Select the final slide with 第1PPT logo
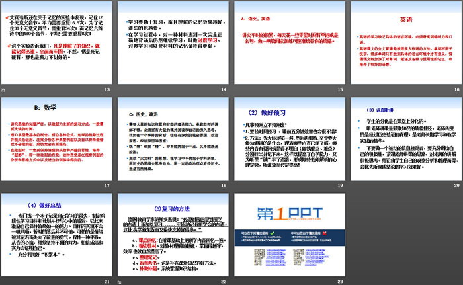Screen dimensions: 463x285 click(x=290, y=235)
